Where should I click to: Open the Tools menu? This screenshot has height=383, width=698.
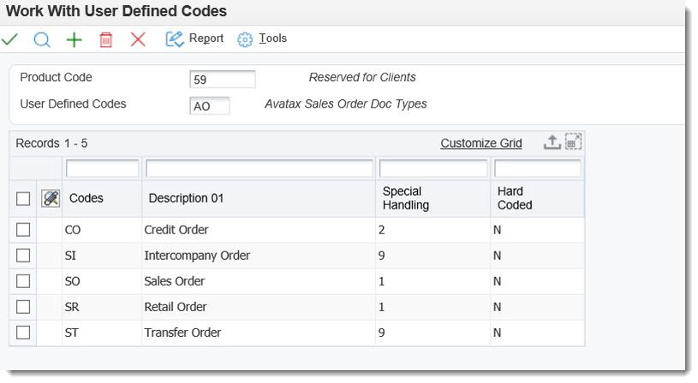tap(262, 38)
